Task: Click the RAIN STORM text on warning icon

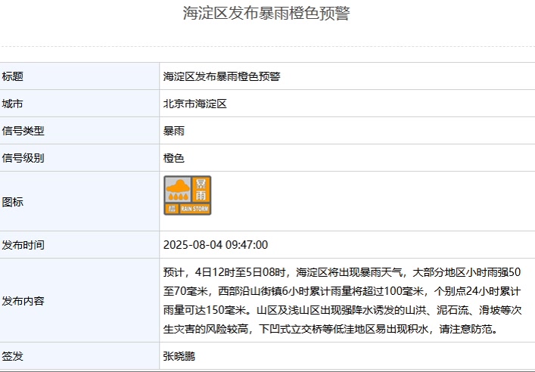Action: pyautogui.click(x=195, y=208)
